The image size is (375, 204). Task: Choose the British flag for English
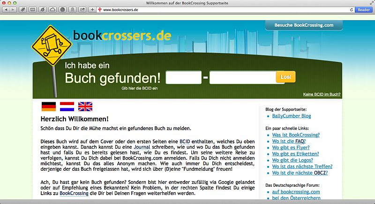coord(85,106)
